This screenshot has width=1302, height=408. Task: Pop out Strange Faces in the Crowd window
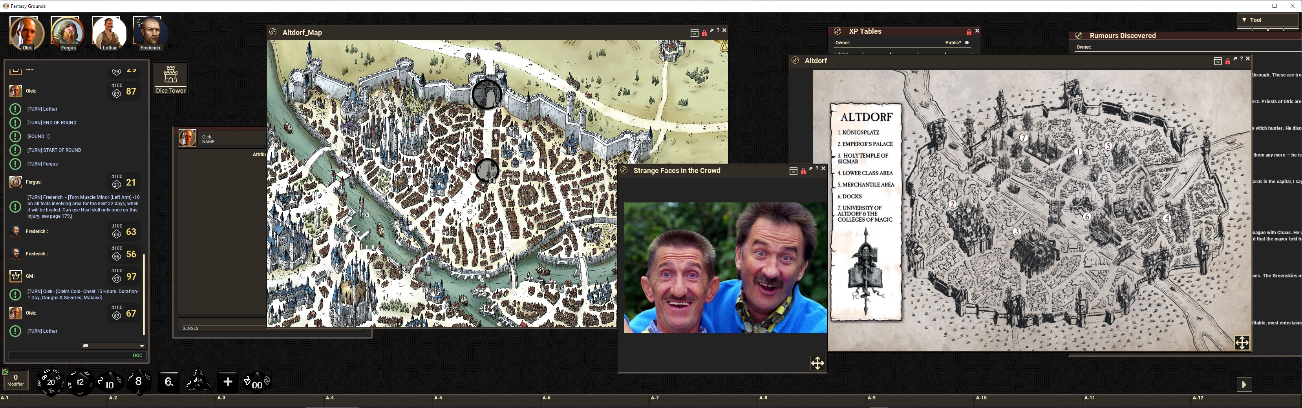click(x=811, y=169)
